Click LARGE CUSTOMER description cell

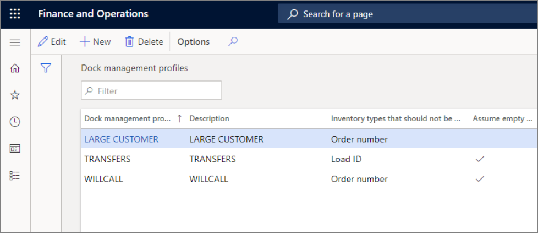227,139
